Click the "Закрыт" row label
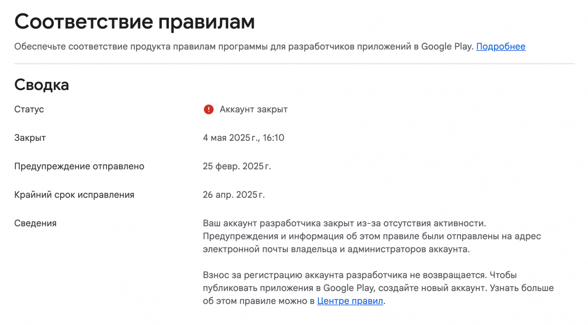Screen dimensions: 588x325 tap(30, 137)
